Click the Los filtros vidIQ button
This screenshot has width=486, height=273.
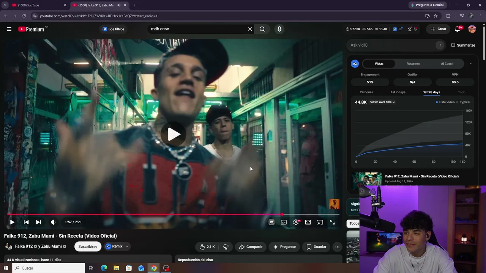point(114,29)
